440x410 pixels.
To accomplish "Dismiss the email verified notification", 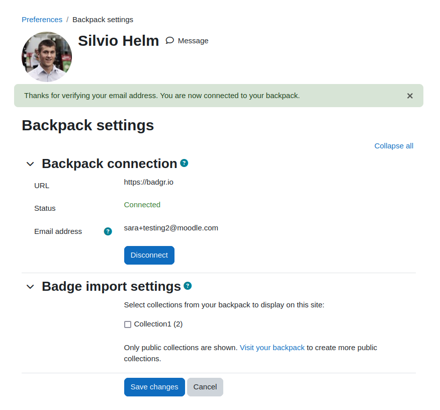I will 410,96.
